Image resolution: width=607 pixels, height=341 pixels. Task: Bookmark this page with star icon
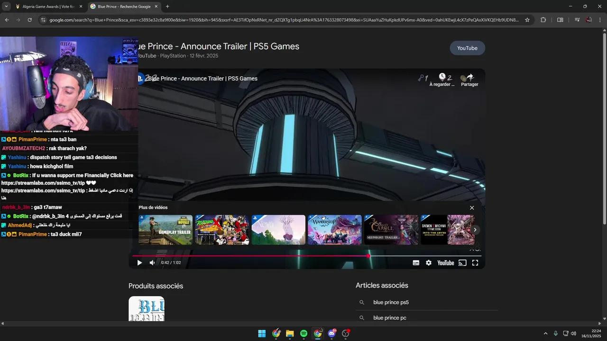(527, 20)
